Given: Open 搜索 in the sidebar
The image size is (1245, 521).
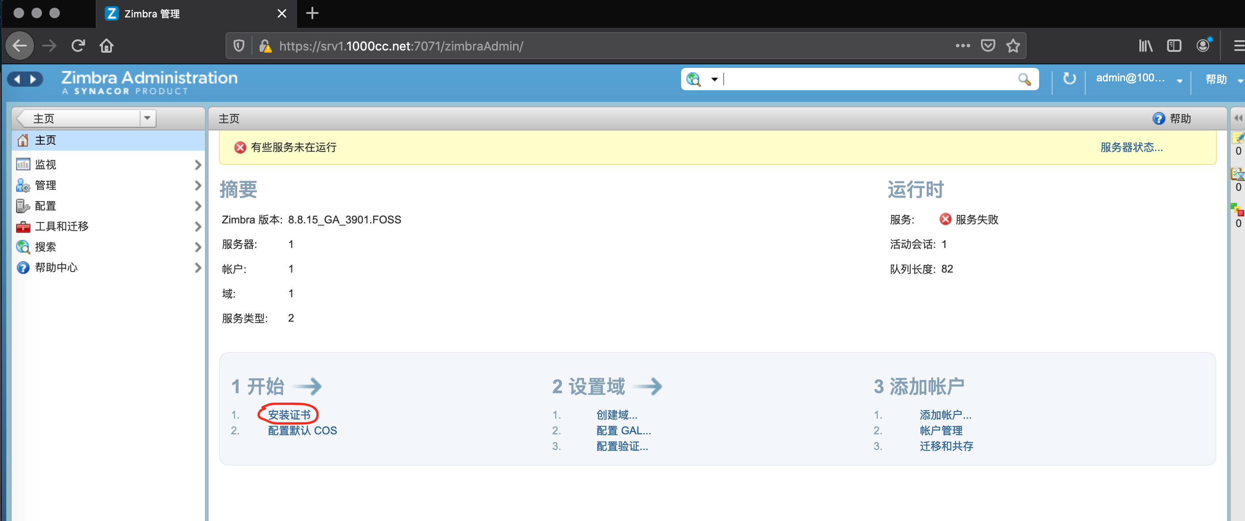Looking at the screenshot, I should coord(46,247).
